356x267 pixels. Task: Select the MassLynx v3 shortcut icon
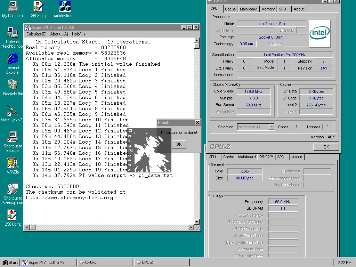point(12,114)
